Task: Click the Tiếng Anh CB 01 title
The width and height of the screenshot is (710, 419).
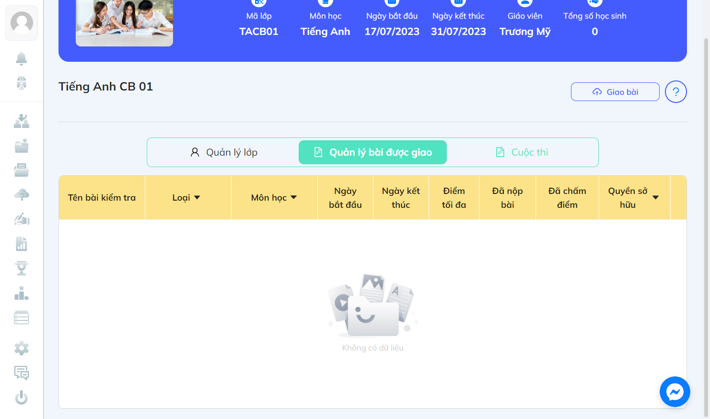Action: (x=105, y=87)
